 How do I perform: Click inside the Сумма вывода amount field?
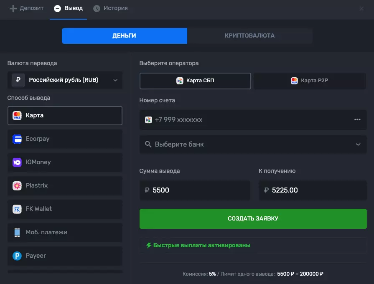pos(195,190)
